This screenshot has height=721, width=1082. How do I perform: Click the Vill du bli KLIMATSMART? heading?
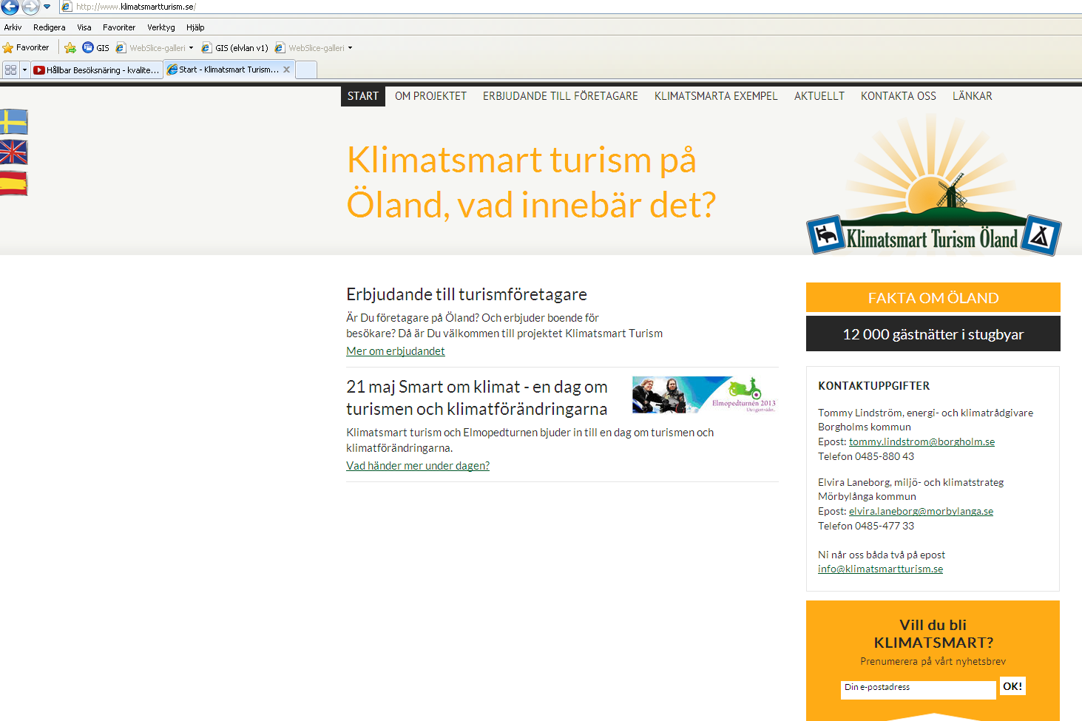click(x=933, y=634)
